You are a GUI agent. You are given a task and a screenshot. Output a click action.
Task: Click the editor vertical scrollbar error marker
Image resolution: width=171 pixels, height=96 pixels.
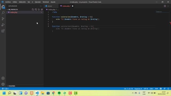(x=170, y=23)
